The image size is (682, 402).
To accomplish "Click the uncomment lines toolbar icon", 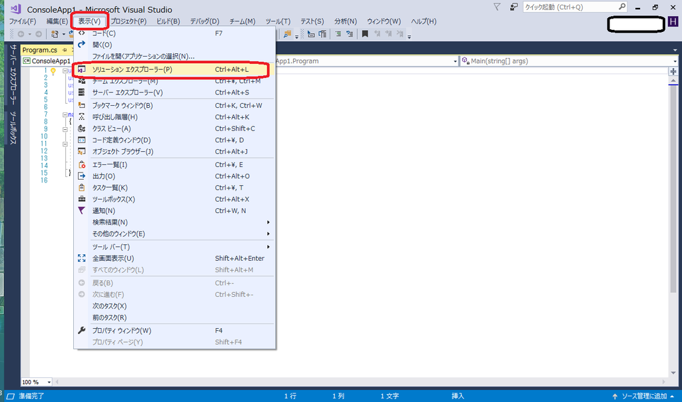I will pyautogui.click(x=349, y=34).
